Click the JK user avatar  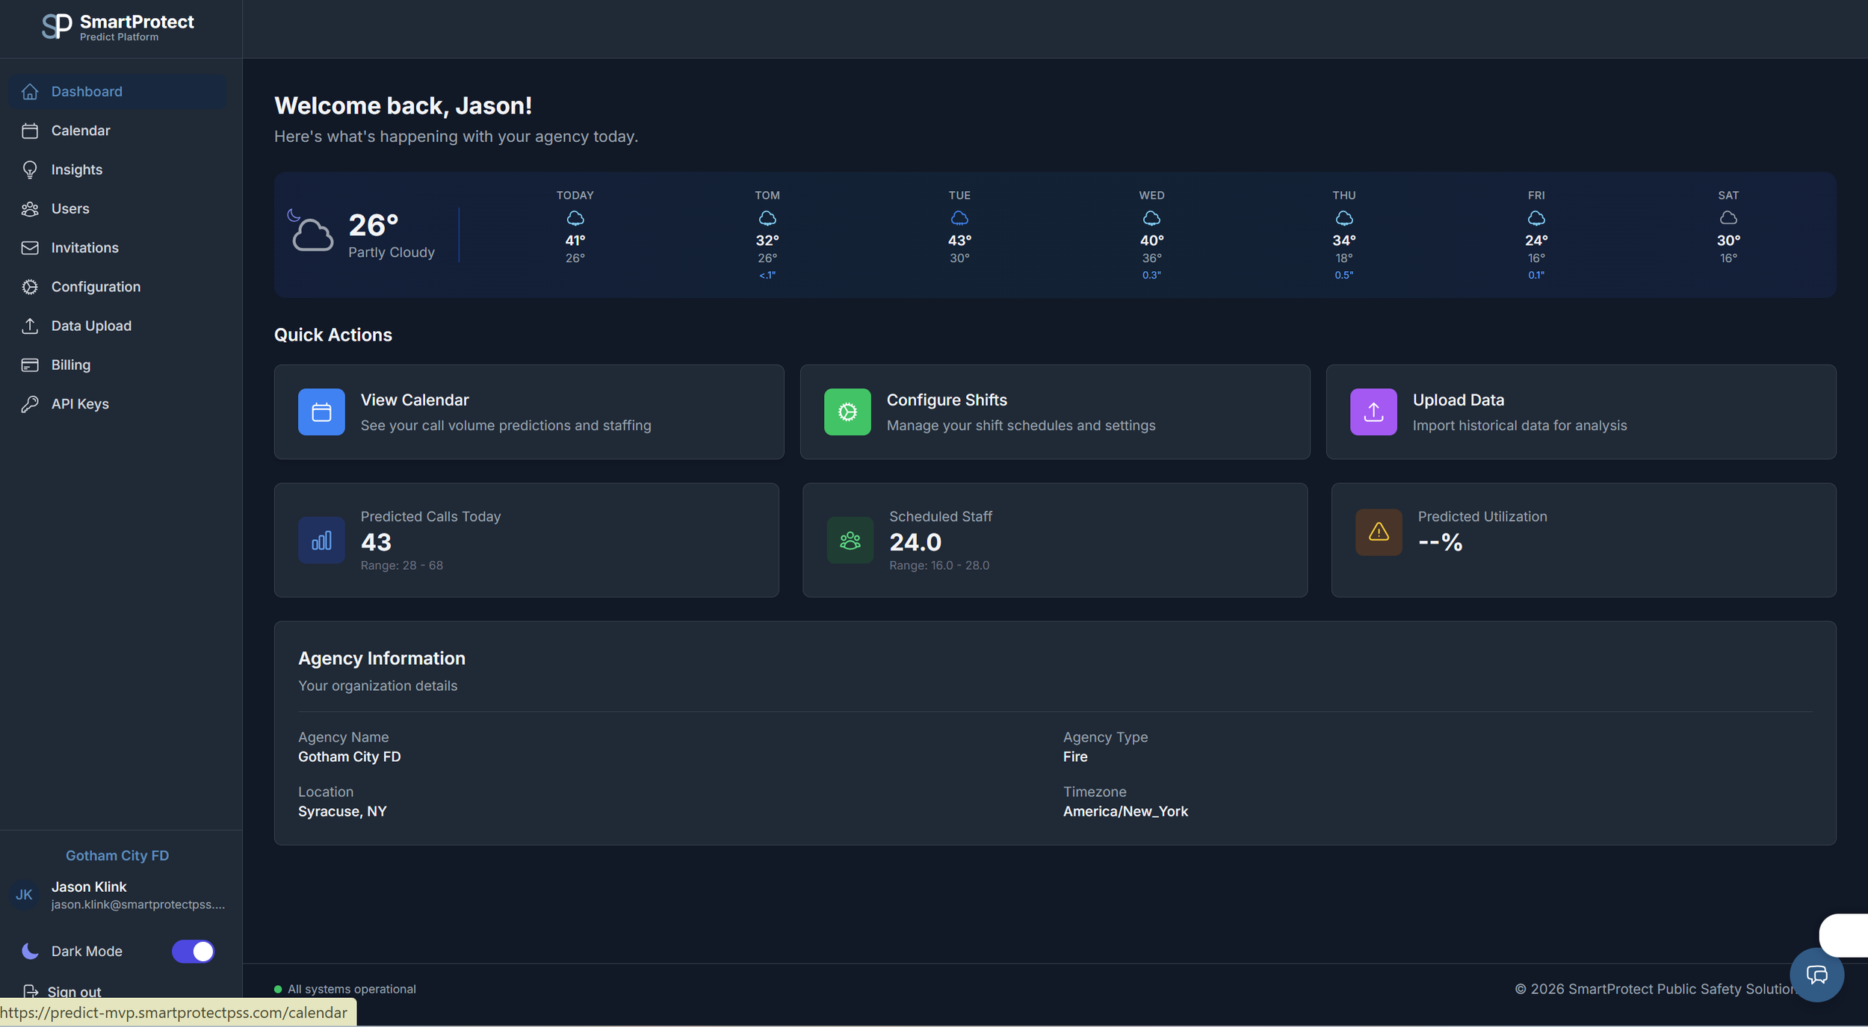24,895
